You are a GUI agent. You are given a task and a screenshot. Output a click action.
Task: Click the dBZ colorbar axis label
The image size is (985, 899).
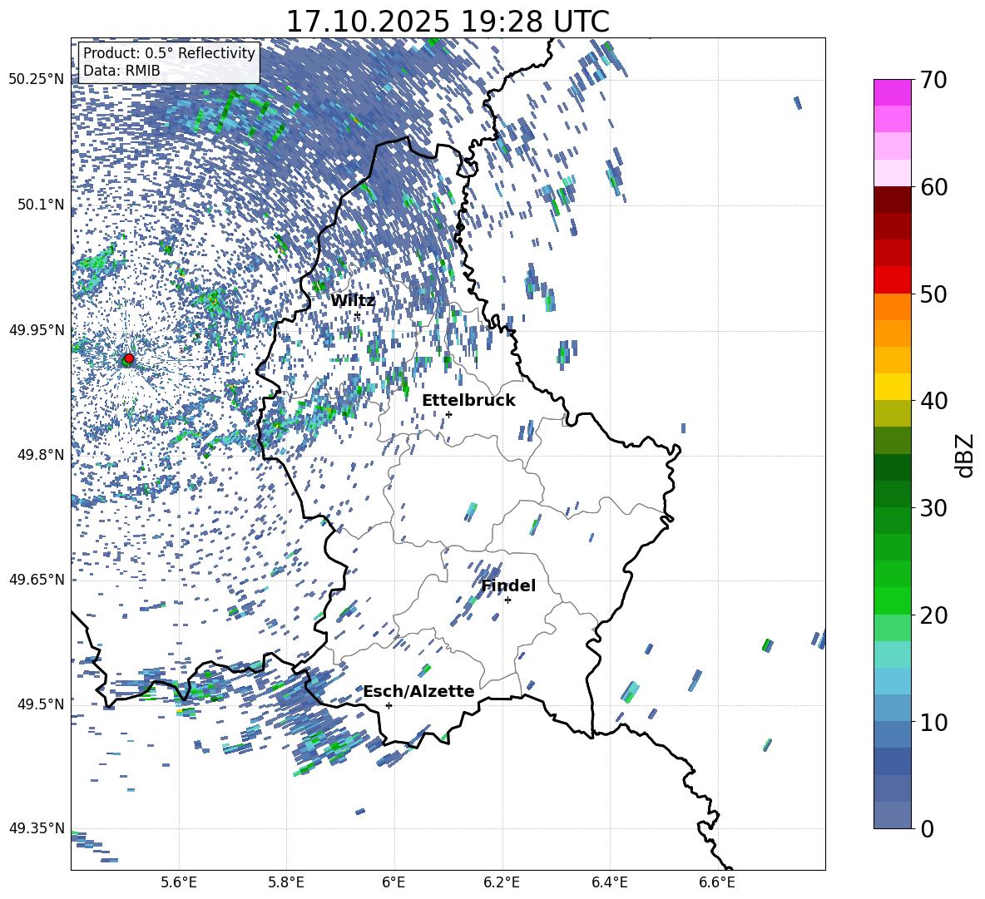(966, 455)
